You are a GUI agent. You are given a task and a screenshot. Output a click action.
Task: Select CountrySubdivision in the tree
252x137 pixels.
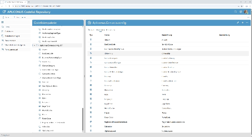[x=49, y=86]
